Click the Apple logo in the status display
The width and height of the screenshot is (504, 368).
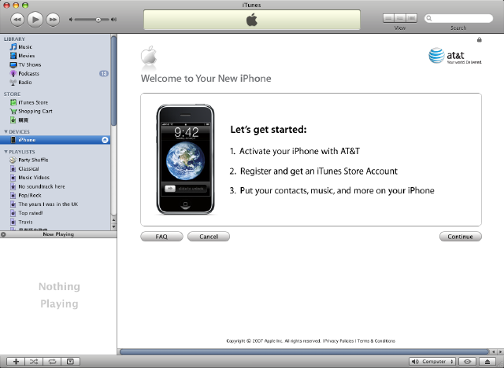point(252,20)
